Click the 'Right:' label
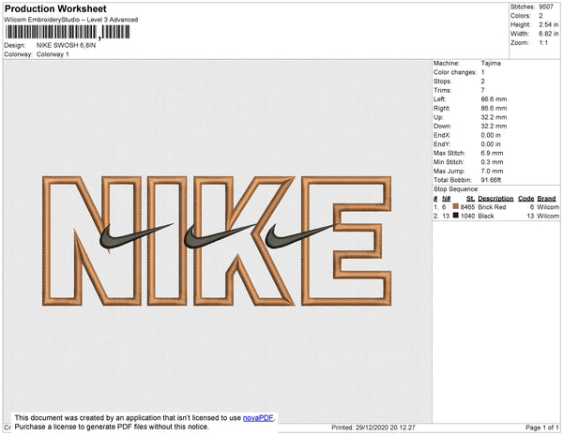 [442, 109]
